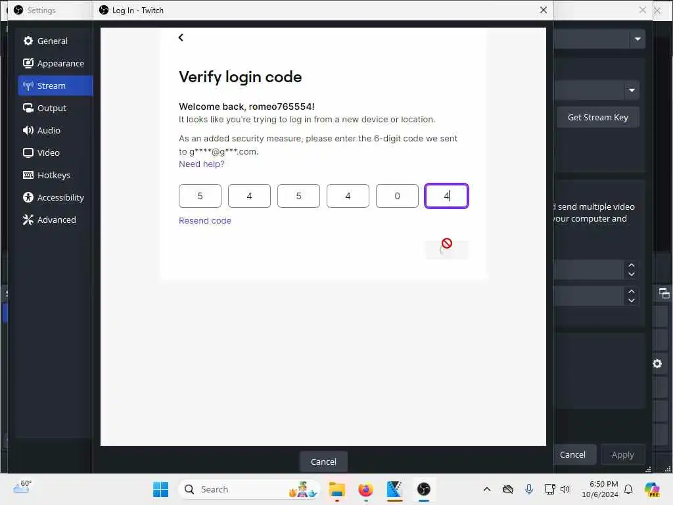
Task: Open Accessibility settings section
Action: (x=55, y=197)
